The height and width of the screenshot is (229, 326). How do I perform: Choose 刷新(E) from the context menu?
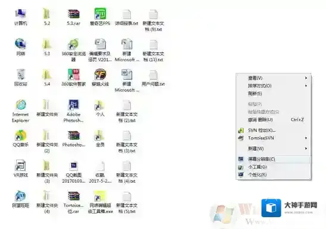click(x=273, y=94)
